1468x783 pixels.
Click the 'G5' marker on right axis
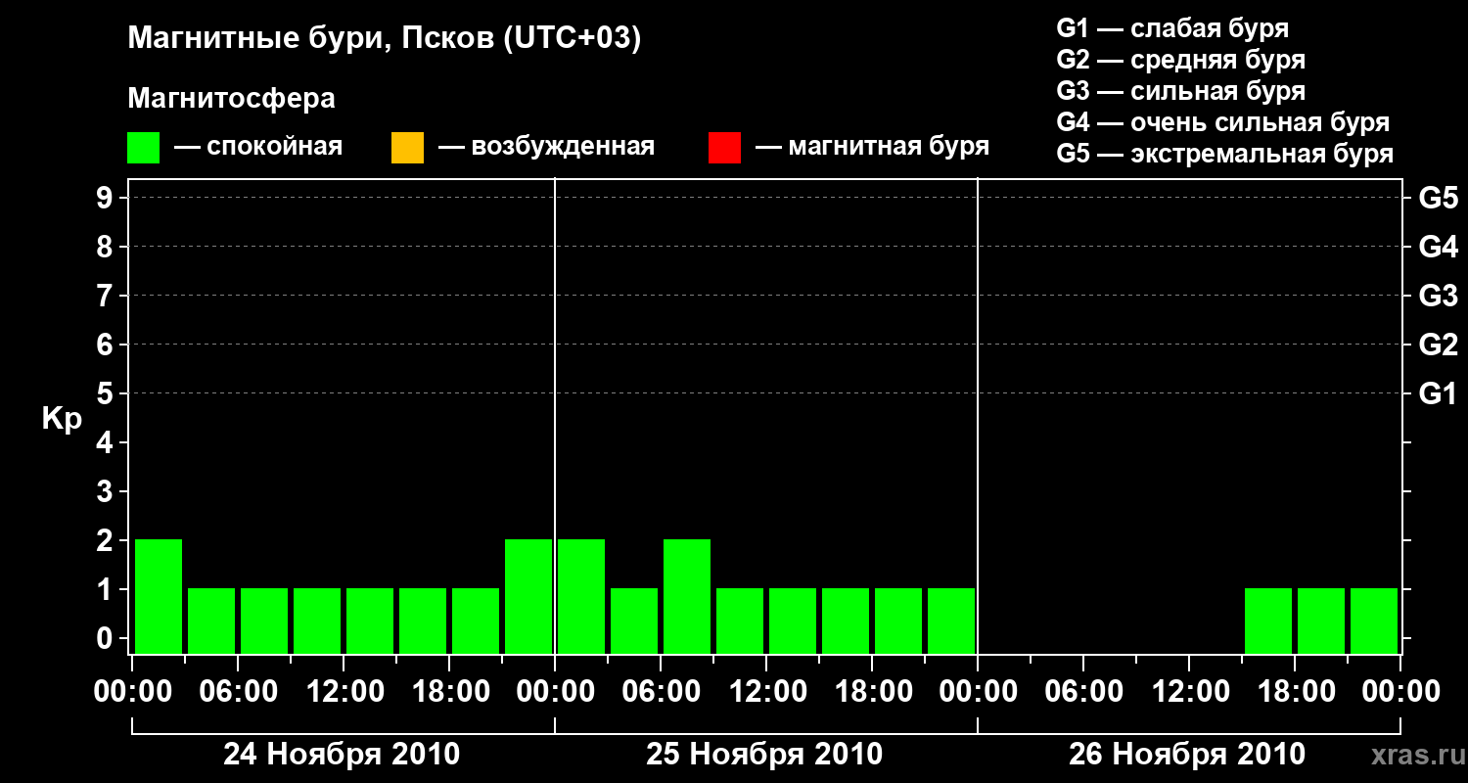[x=1438, y=198]
